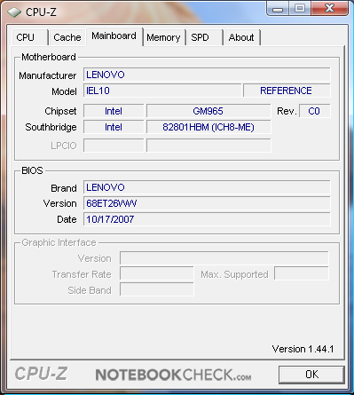The height and width of the screenshot is (395, 354).
Task: Open the Memory tab
Action: (x=163, y=37)
